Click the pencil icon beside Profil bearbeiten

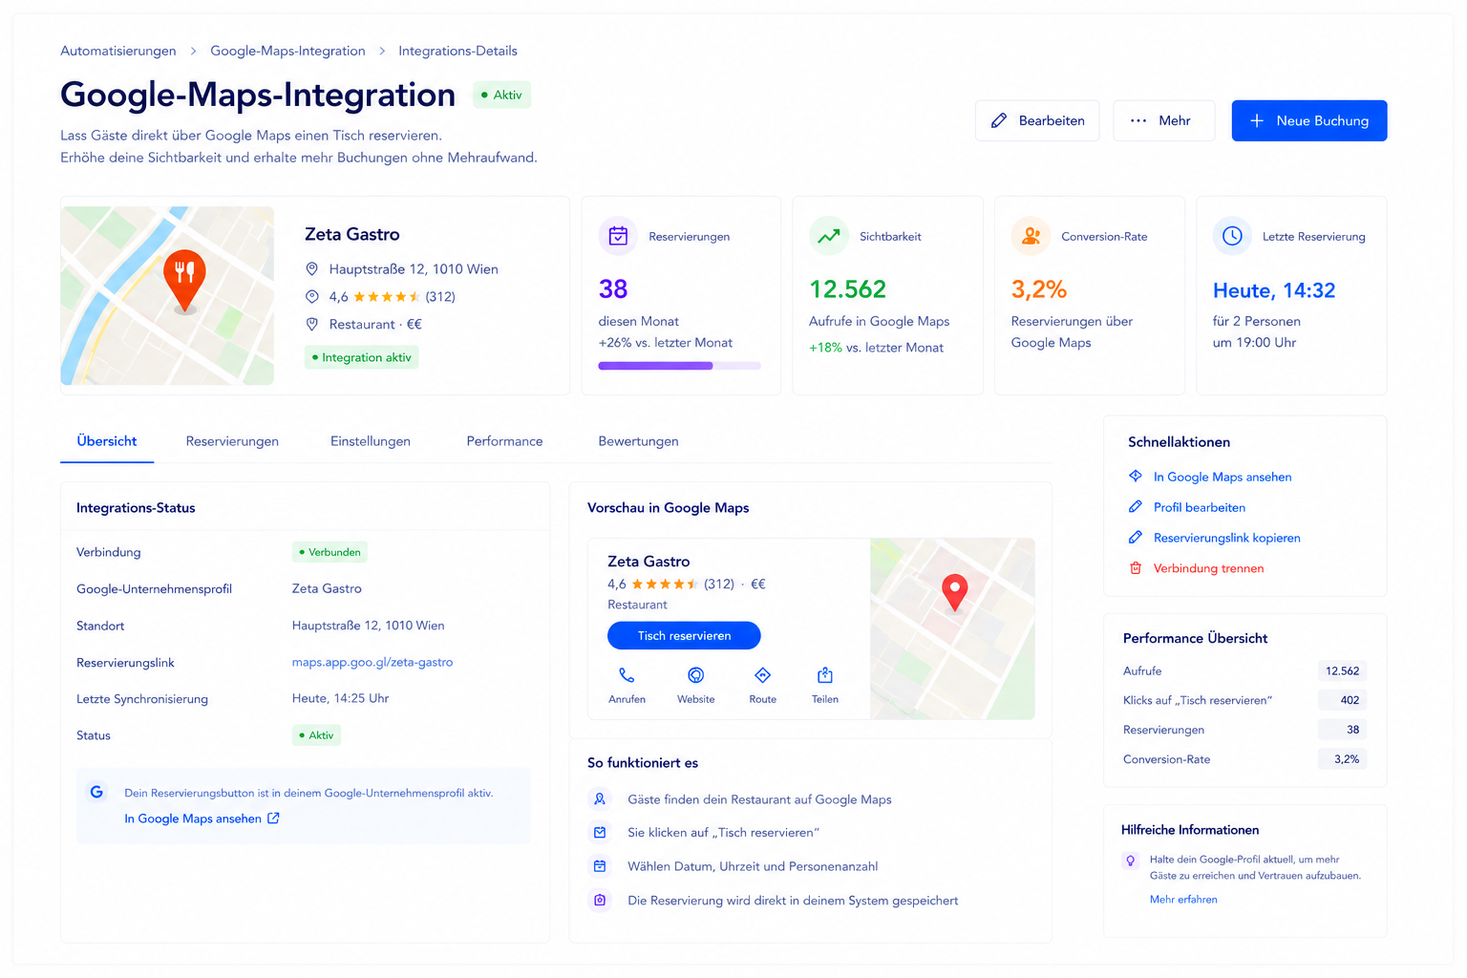pos(1136,507)
